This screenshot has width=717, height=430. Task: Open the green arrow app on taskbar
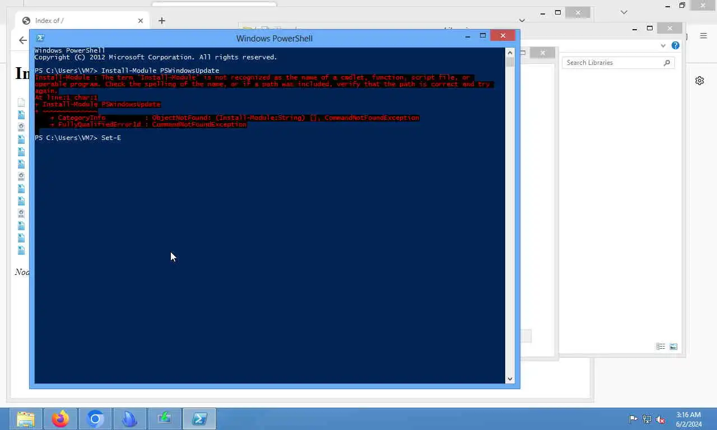(x=164, y=419)
